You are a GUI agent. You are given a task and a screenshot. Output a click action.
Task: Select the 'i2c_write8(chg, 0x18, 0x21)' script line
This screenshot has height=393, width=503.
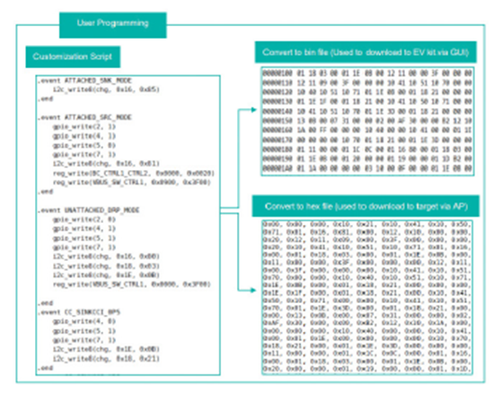[106, 358]
